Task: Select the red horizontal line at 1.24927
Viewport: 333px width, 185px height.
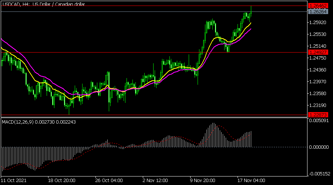Action: (x=154, y=52)
